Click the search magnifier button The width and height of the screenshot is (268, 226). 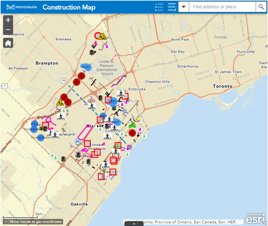261,7
